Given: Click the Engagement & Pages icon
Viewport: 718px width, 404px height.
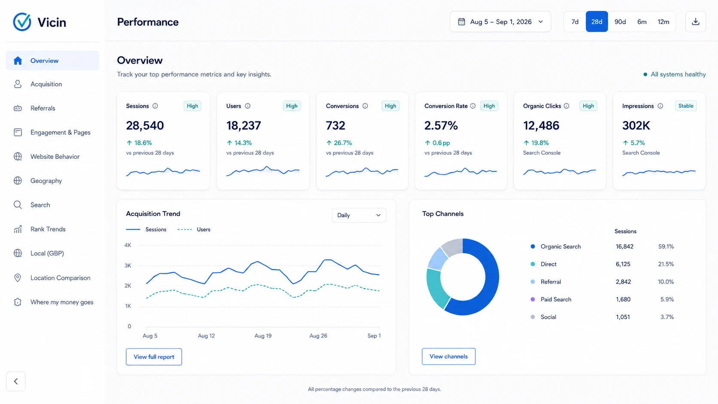Looking at the screenshot, I should 18,132.
